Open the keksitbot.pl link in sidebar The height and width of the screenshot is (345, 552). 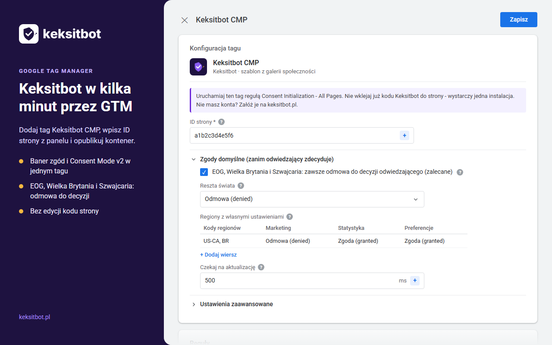click(x=34, y=317)
